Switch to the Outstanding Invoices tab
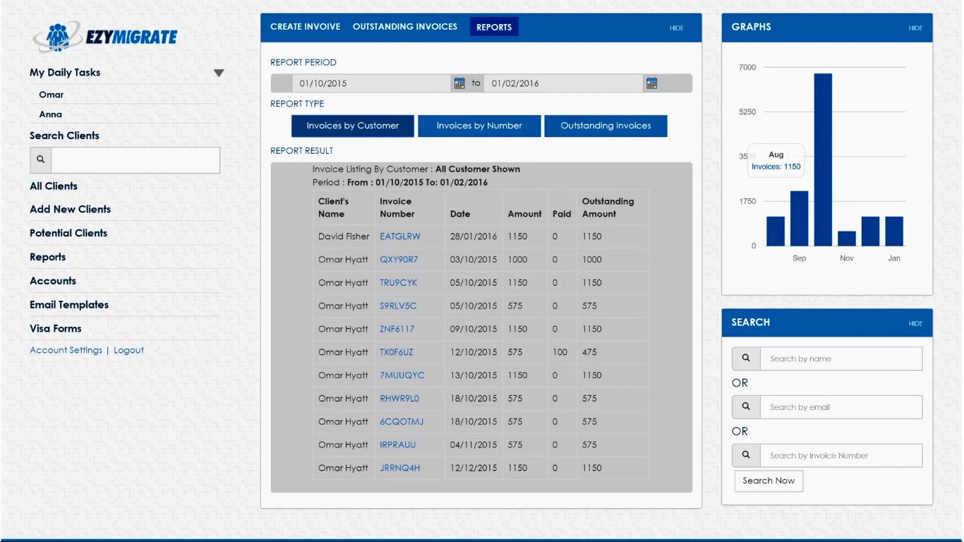Image resolution: width=964 pixels, height=542 pixels. pos(405,27)
